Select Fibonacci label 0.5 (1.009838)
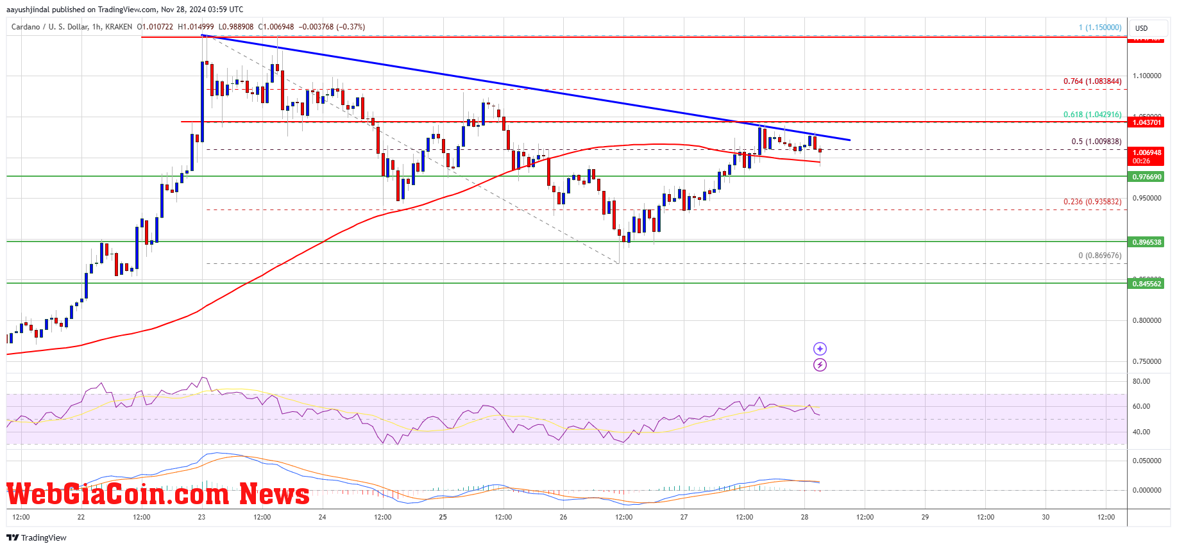The image size is (1177, 549). 1096,142
